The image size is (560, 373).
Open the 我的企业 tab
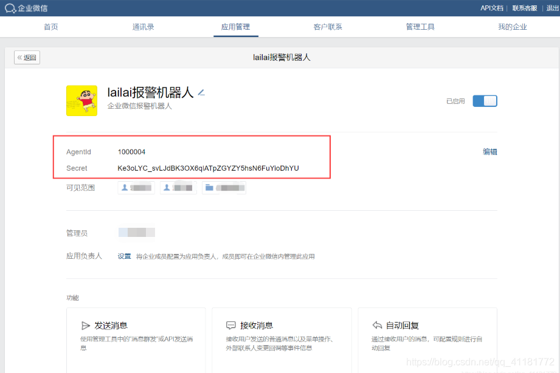(x=513, y=27)
